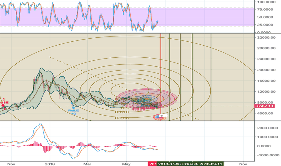Select the pink 4.618 Fibonacci label
The height and width of the screenshot is (166, 281).
click(x=138, y=109)
